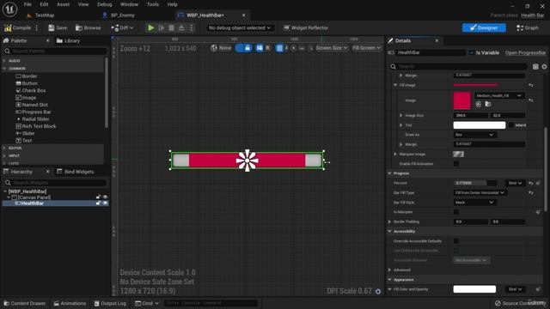Open the Edit menu
Image resolution: width=550 pixels, height=309 pixels.
(x=44, y=4)
